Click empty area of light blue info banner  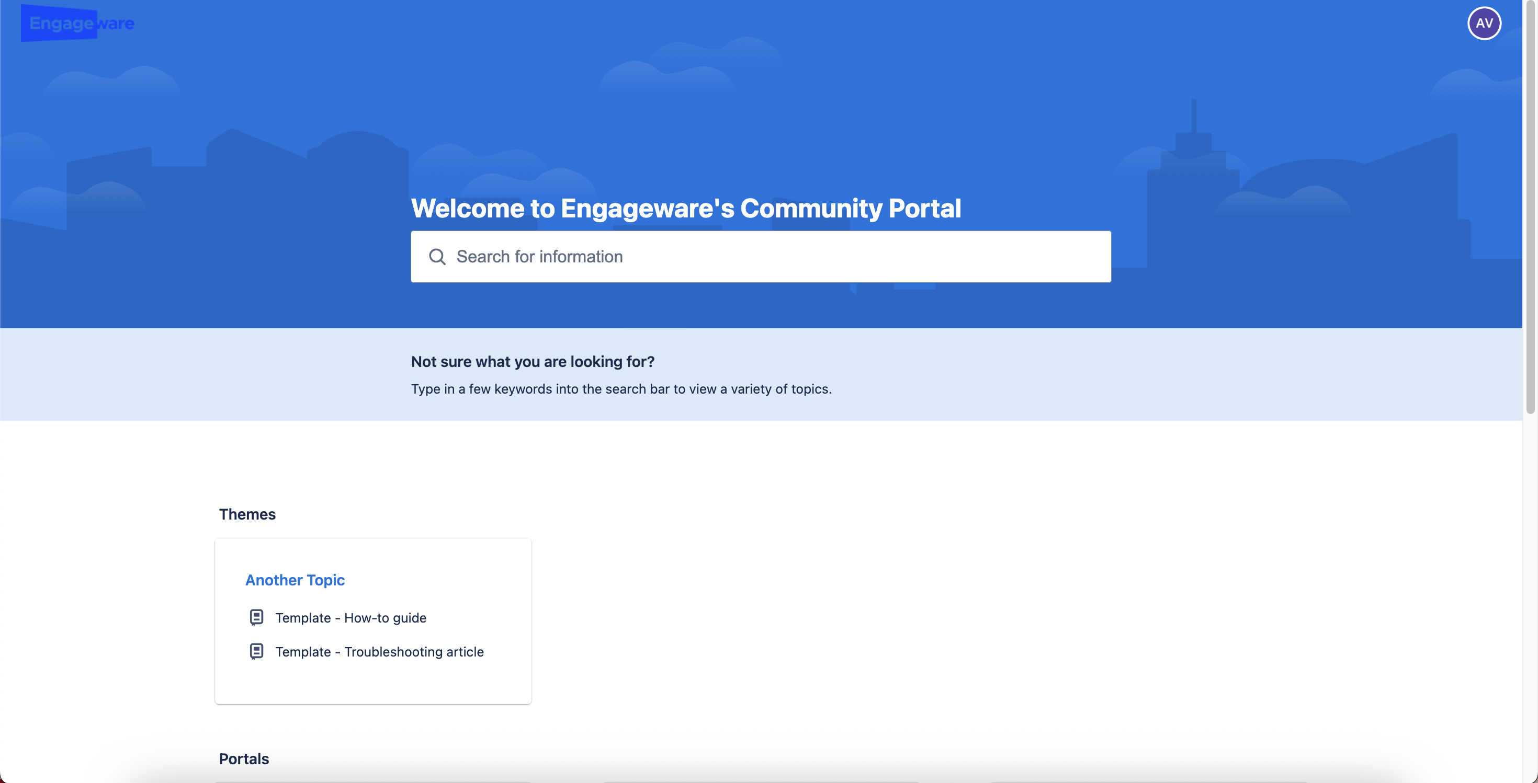[x=1134, y=374]
